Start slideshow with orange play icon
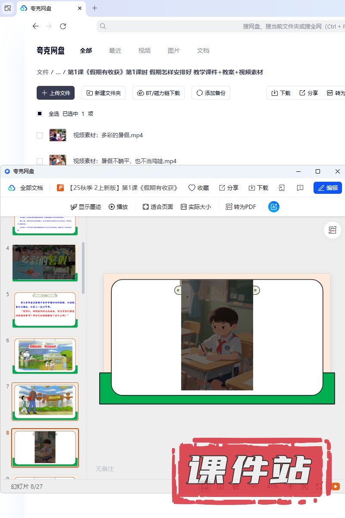345x518 pixels. tap(336, 486)
